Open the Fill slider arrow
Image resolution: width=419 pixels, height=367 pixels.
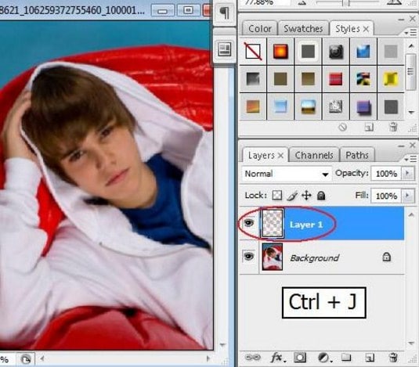[x=407, y=196]
